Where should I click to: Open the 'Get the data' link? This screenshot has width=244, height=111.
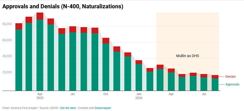pos(68,108)
